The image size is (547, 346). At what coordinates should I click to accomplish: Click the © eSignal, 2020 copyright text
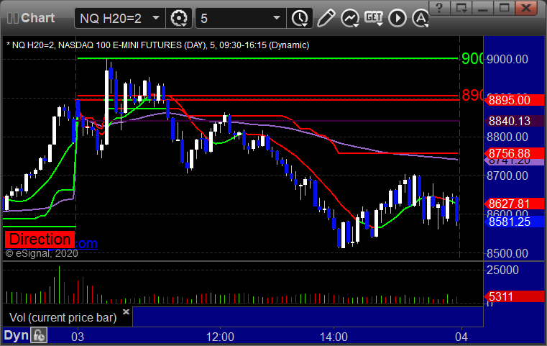point(42,253)
